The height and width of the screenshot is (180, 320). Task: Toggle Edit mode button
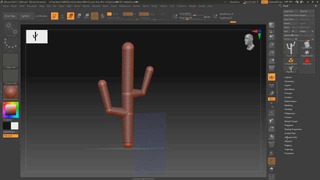pyautogui.click(x=54, y=16)
